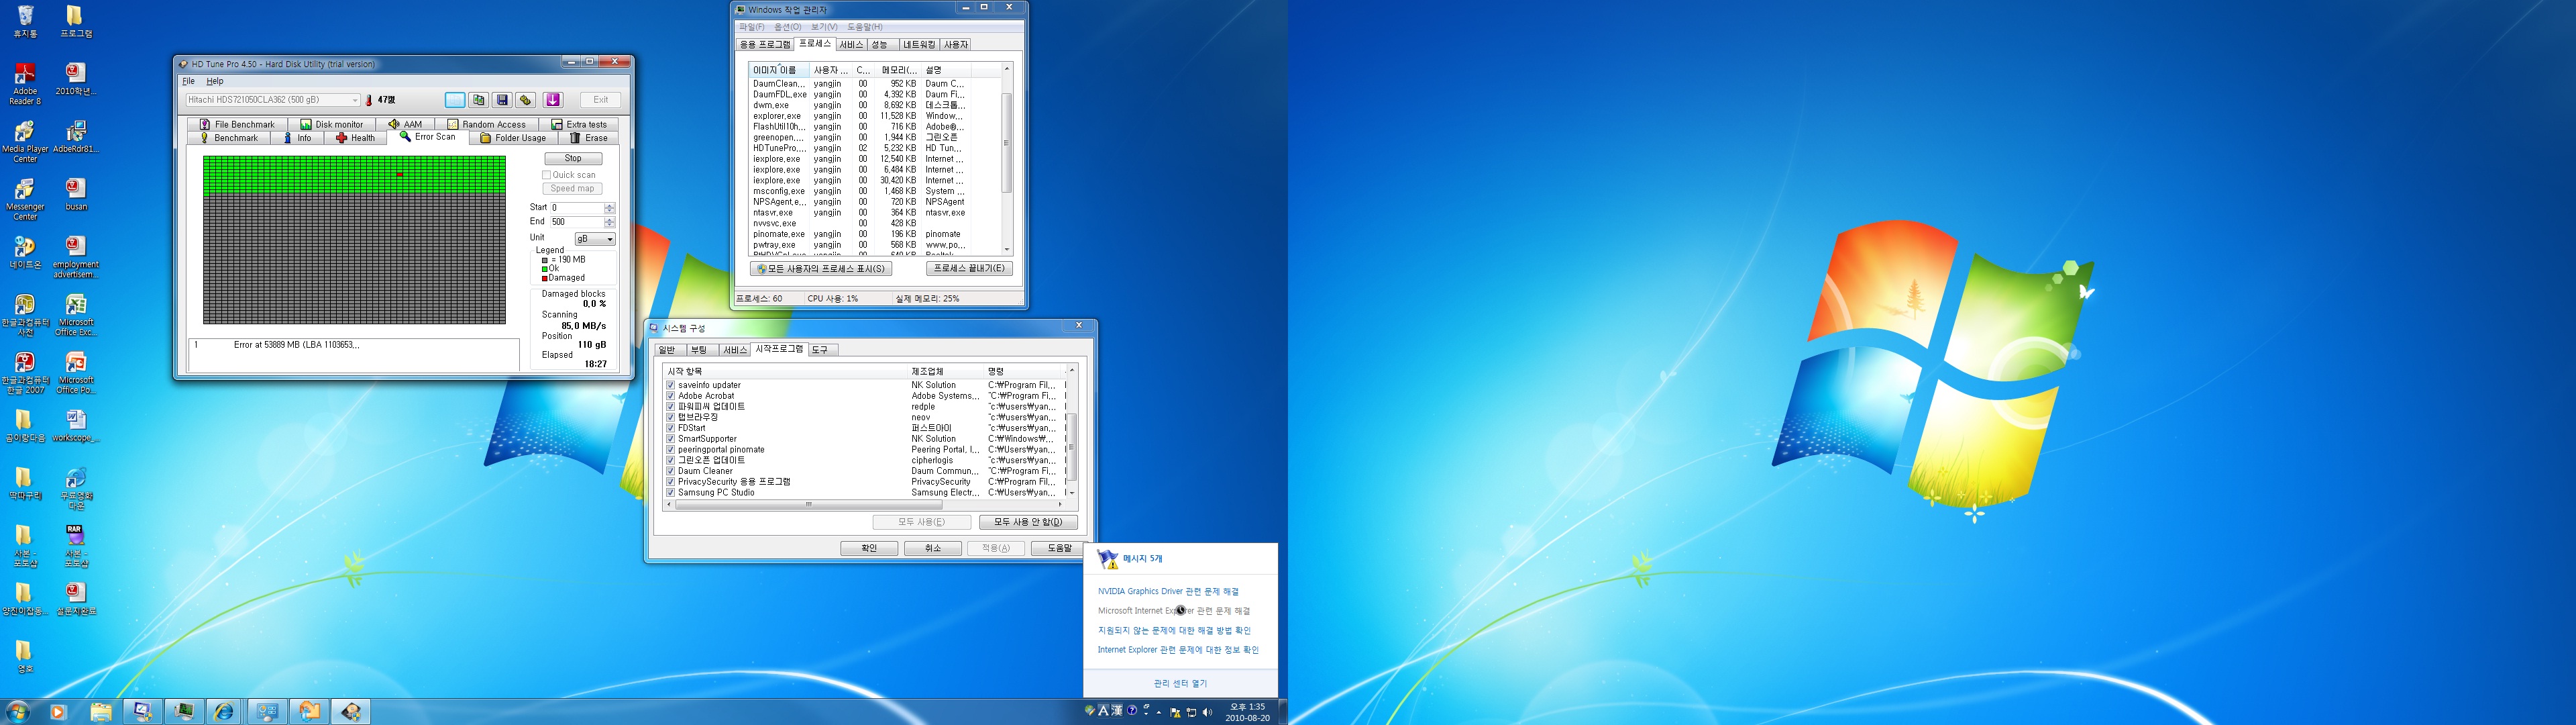The image size is (2576, 725).
Task: Increase the End value with spinner
Action: (x=610, y=220)
